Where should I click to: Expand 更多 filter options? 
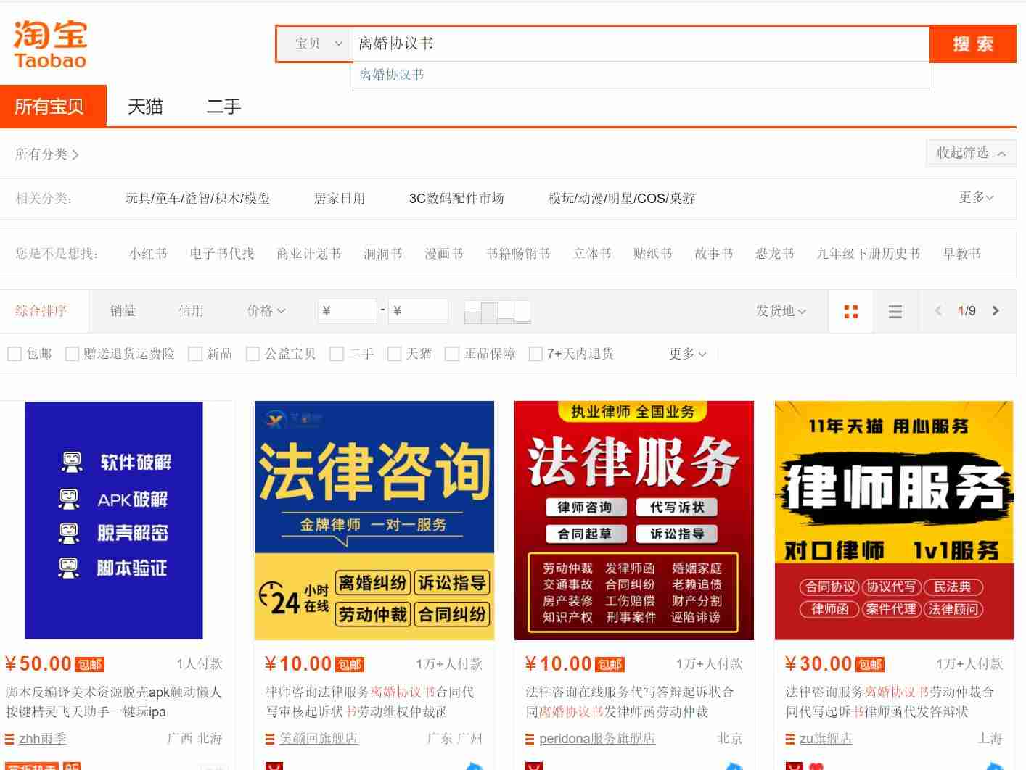click(x=687, y=354)
